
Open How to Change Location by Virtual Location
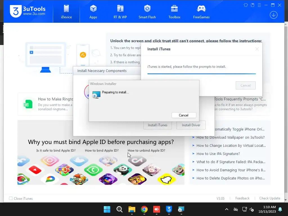[x=231, y=145]
